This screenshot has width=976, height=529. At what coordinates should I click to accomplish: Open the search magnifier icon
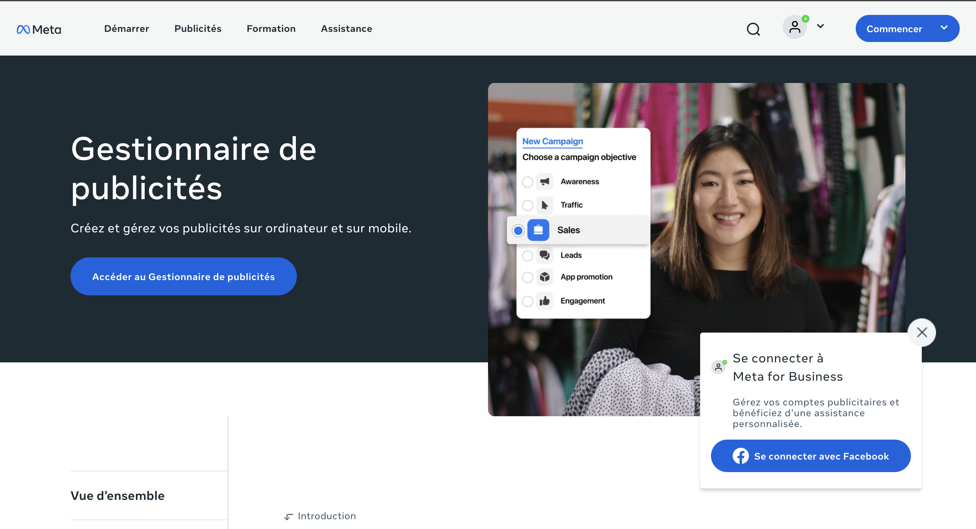[x=753, y=29]
